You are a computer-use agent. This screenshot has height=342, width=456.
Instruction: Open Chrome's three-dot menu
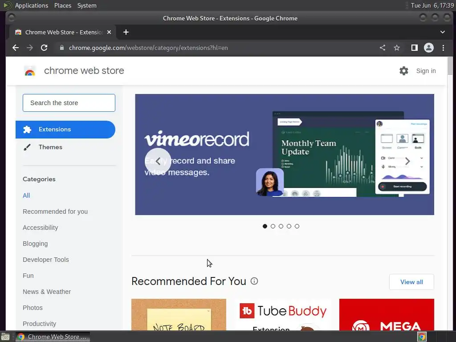pos(443,48)
